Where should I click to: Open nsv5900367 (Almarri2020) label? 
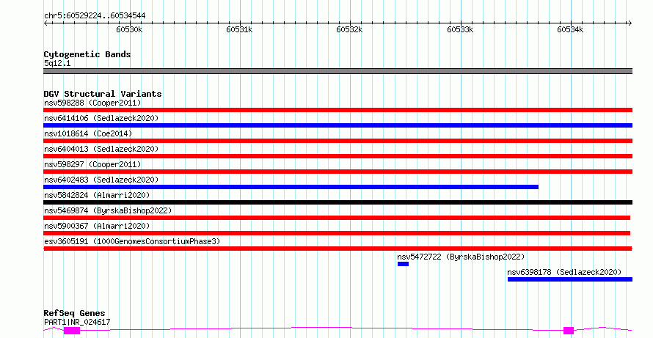click(97, 226)
